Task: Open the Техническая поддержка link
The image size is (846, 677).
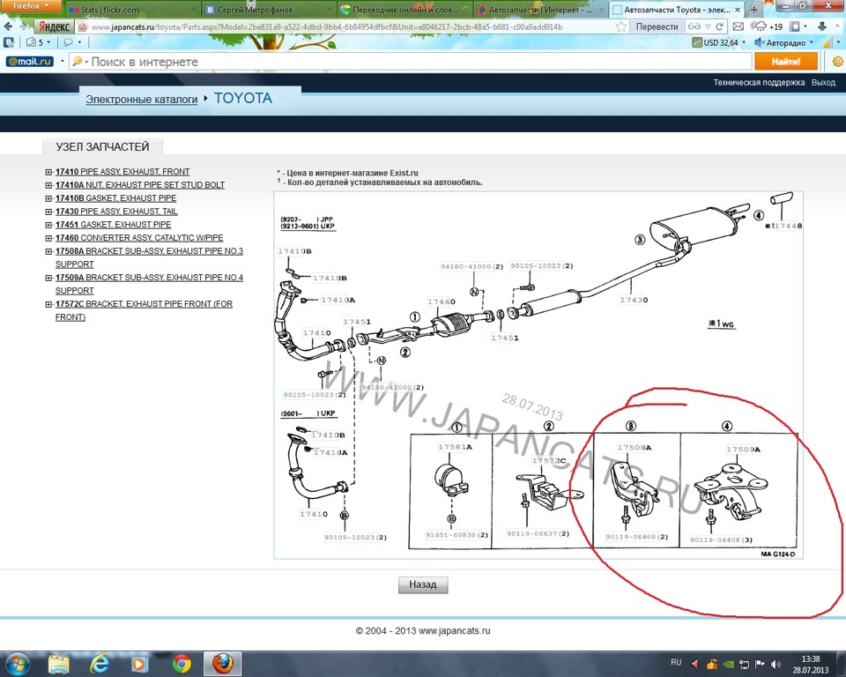Action: point(759,83)
